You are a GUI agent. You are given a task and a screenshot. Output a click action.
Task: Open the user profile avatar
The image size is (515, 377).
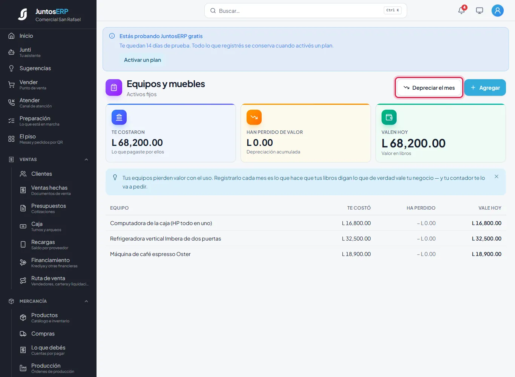[x=498, y=11]
